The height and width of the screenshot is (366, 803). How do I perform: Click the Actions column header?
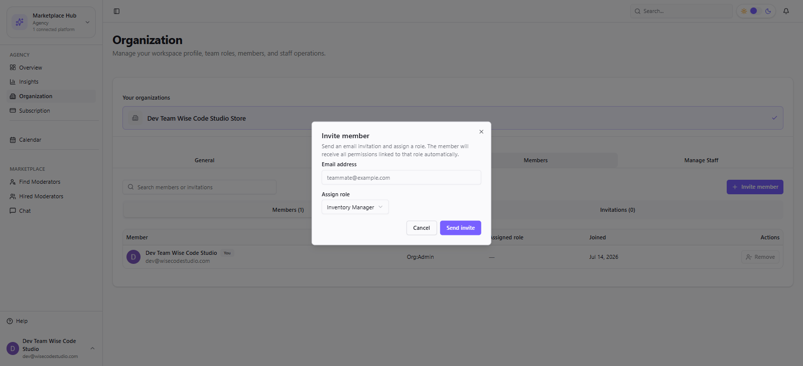770,237
